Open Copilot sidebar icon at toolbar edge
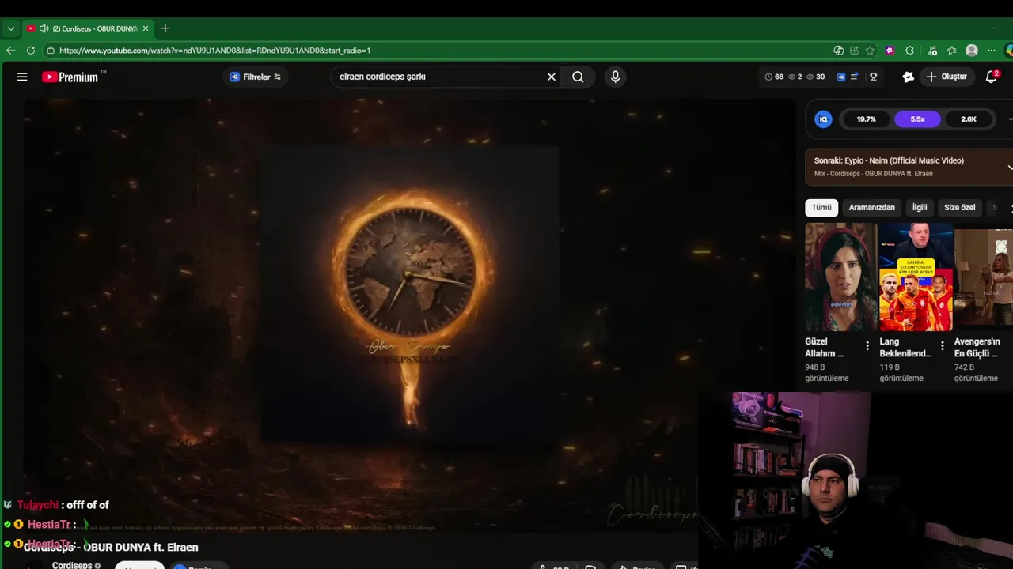The width and height of the screenshot is (1013, 569). pyautogui.click(x=1009, y=51)
